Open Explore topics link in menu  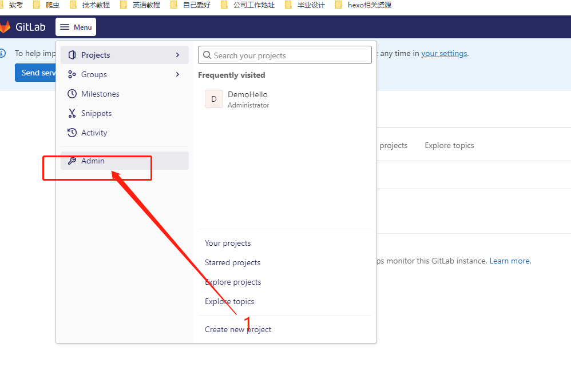tap(229, 301)
